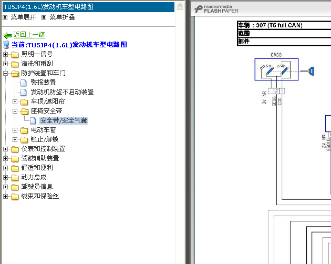
Task: Click the document icon for 发动机防盗不启动装置
Action: 24,93
